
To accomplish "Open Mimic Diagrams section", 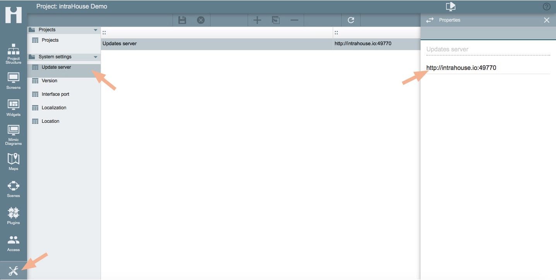I will point(14,135).
